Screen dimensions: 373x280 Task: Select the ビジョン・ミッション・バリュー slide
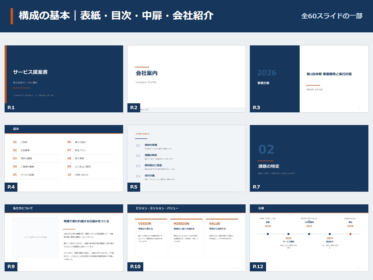coord(186,238)
